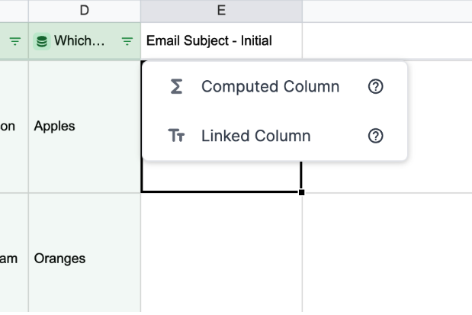Open help icon next to Linked Column
The height and width of the screenshot is (315, 472).
point(375,136)
